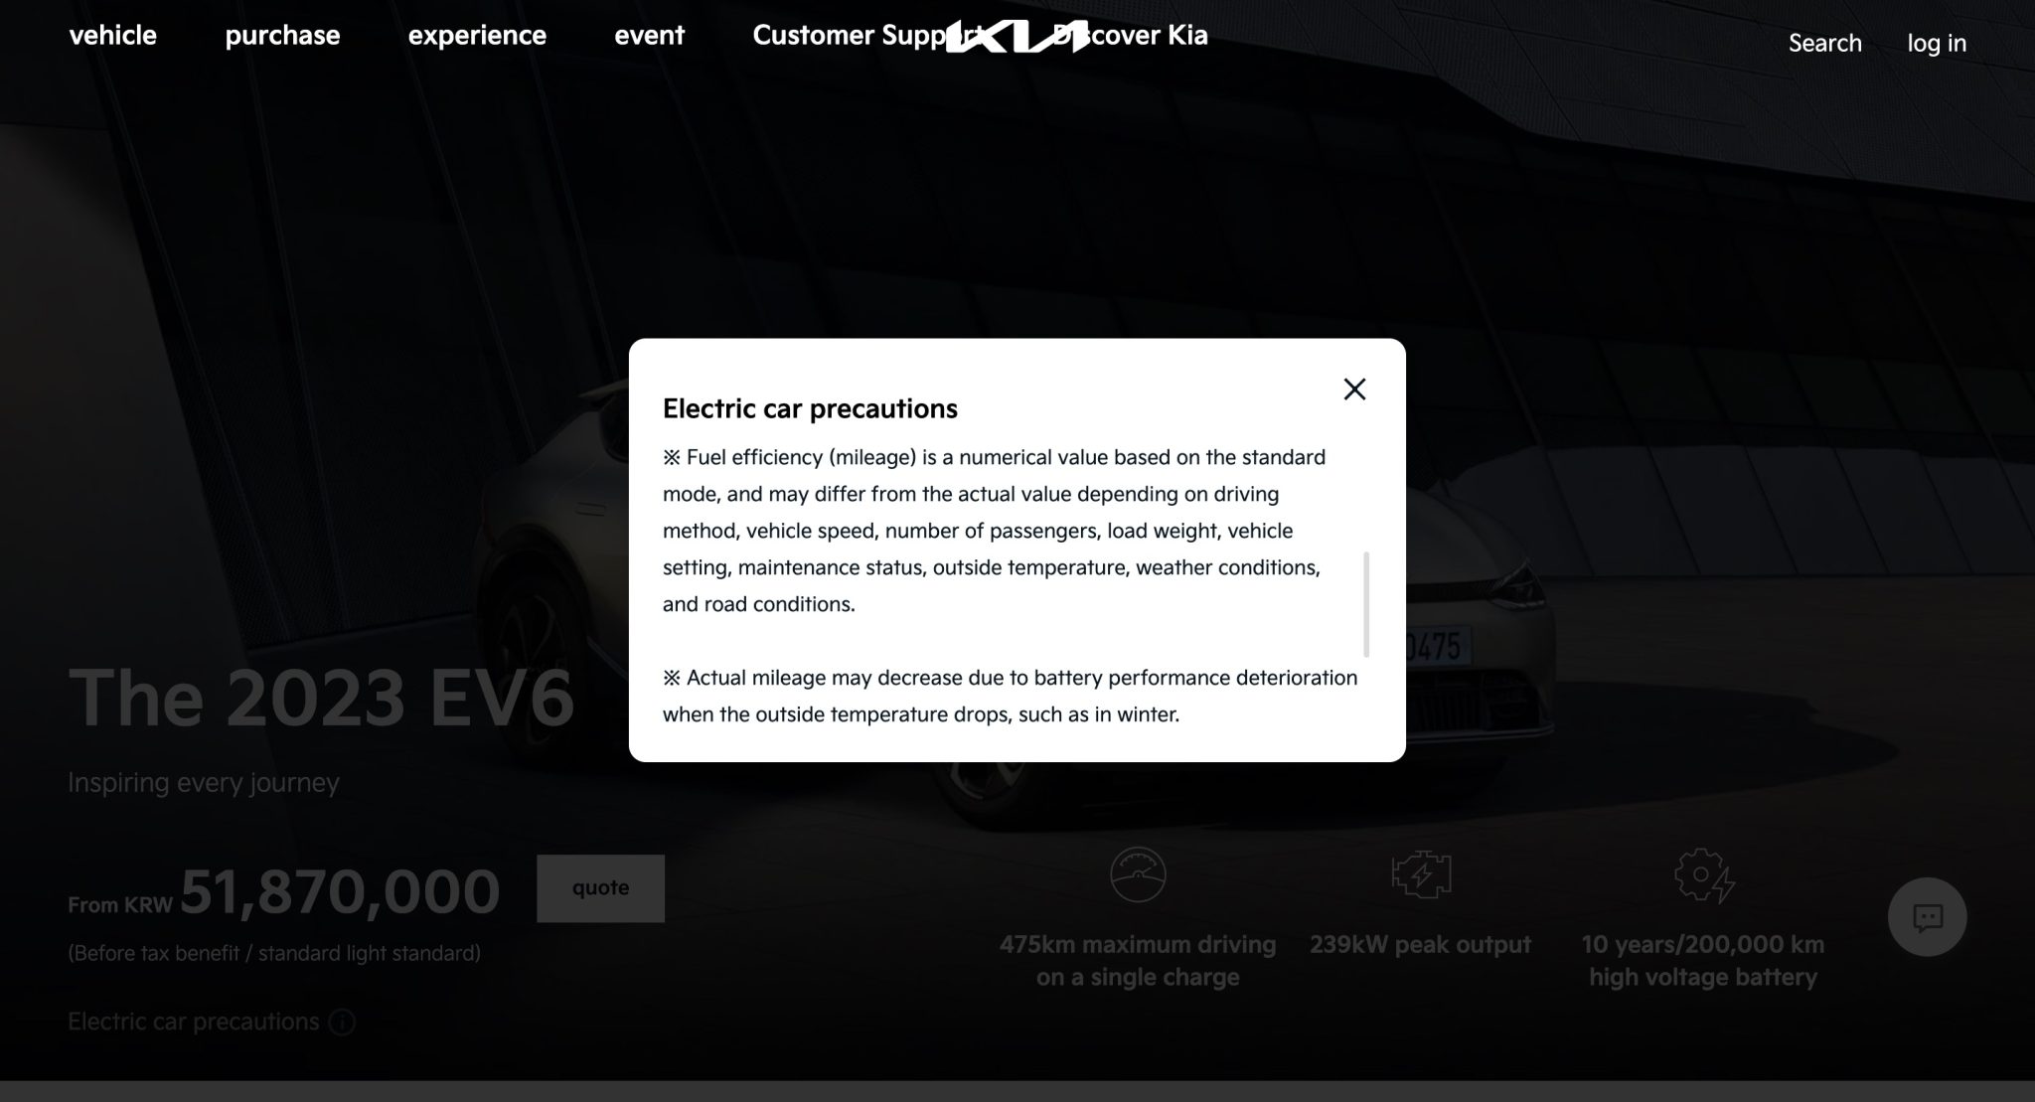Select the driving range gauge icon
The height and width of the screenshot is (1102, 2035).
tap(1138, 874)
